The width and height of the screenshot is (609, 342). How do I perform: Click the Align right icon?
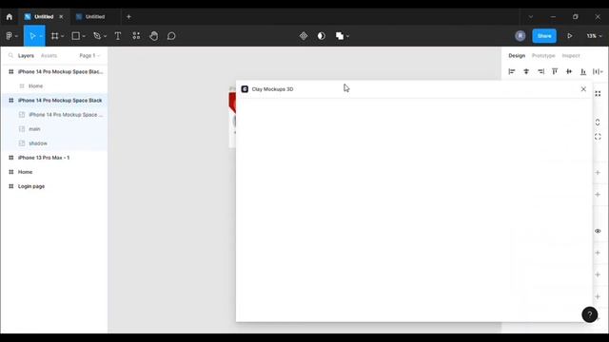pos(540,71)
